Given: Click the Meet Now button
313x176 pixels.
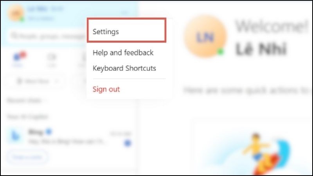Looking at the screenshot, I should 33,81.
